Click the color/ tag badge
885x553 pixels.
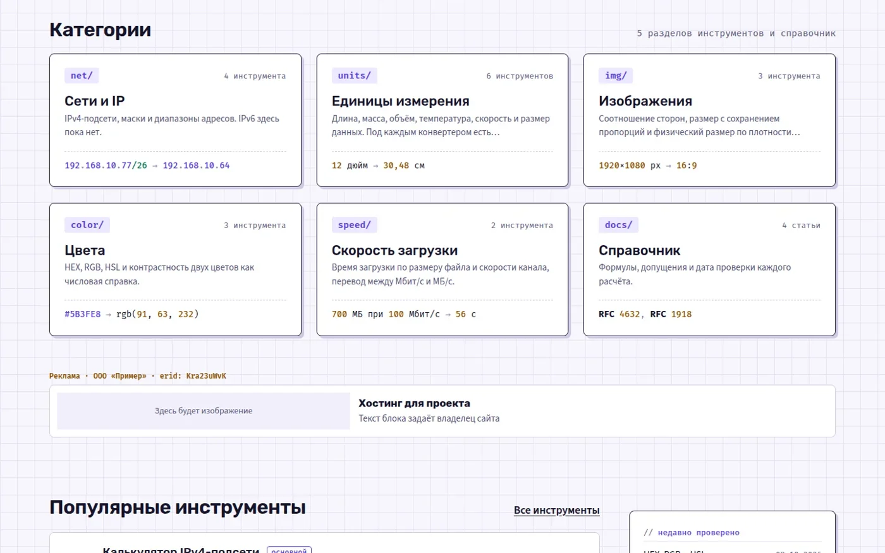pos(87,225)
